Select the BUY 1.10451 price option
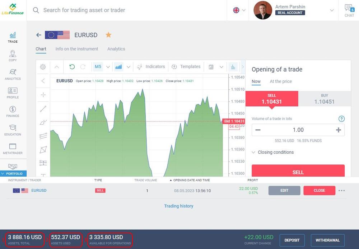Viewport: 359px width, 249px height. click(x=324, y=99)
